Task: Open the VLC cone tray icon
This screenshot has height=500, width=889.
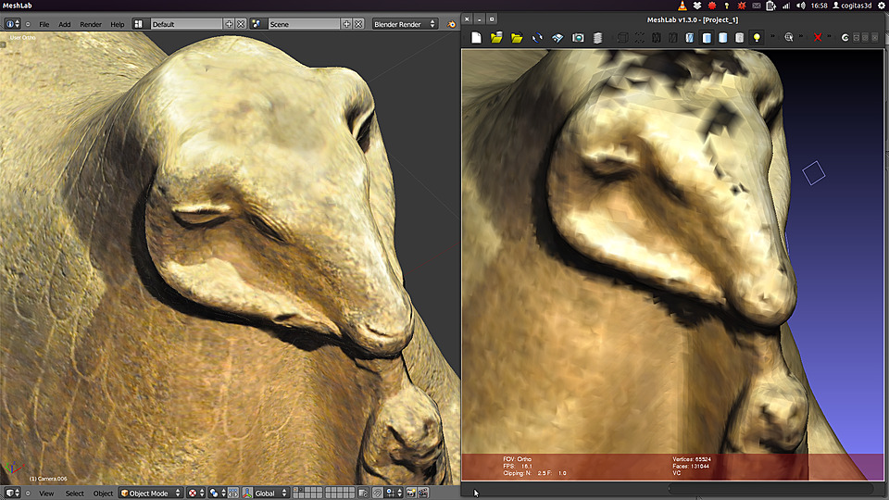Action: 682,6
